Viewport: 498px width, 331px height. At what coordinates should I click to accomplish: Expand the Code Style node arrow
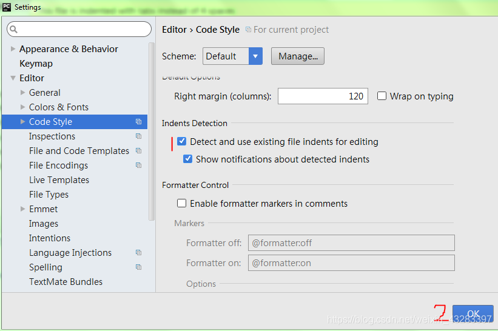[x=22, y=121]
